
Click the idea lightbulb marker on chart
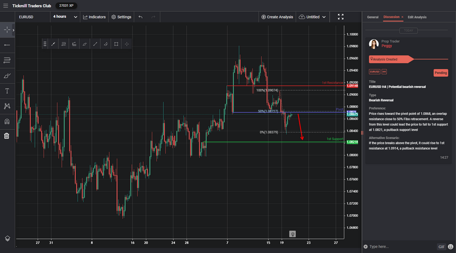point(292,234)
